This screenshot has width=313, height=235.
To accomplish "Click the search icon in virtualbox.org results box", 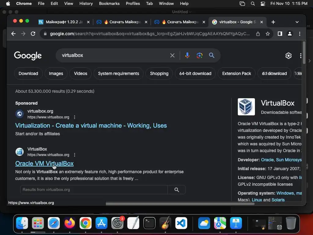I will coord(177,190).
